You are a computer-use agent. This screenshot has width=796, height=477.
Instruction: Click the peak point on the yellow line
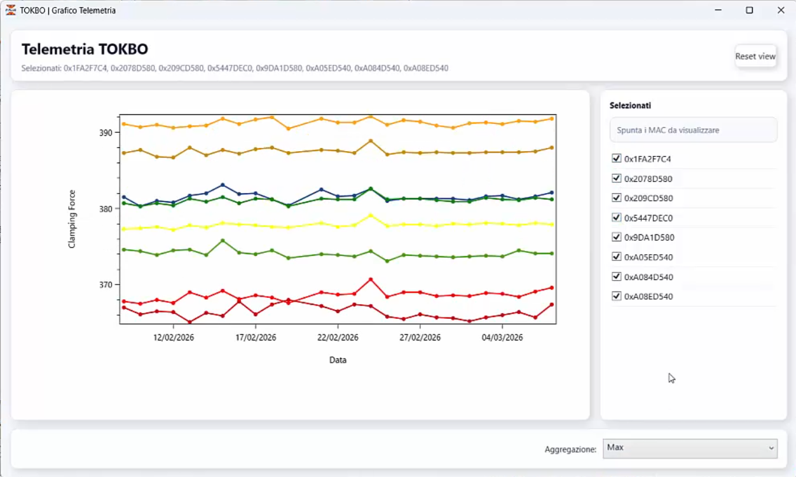click(x=371, y=215)
